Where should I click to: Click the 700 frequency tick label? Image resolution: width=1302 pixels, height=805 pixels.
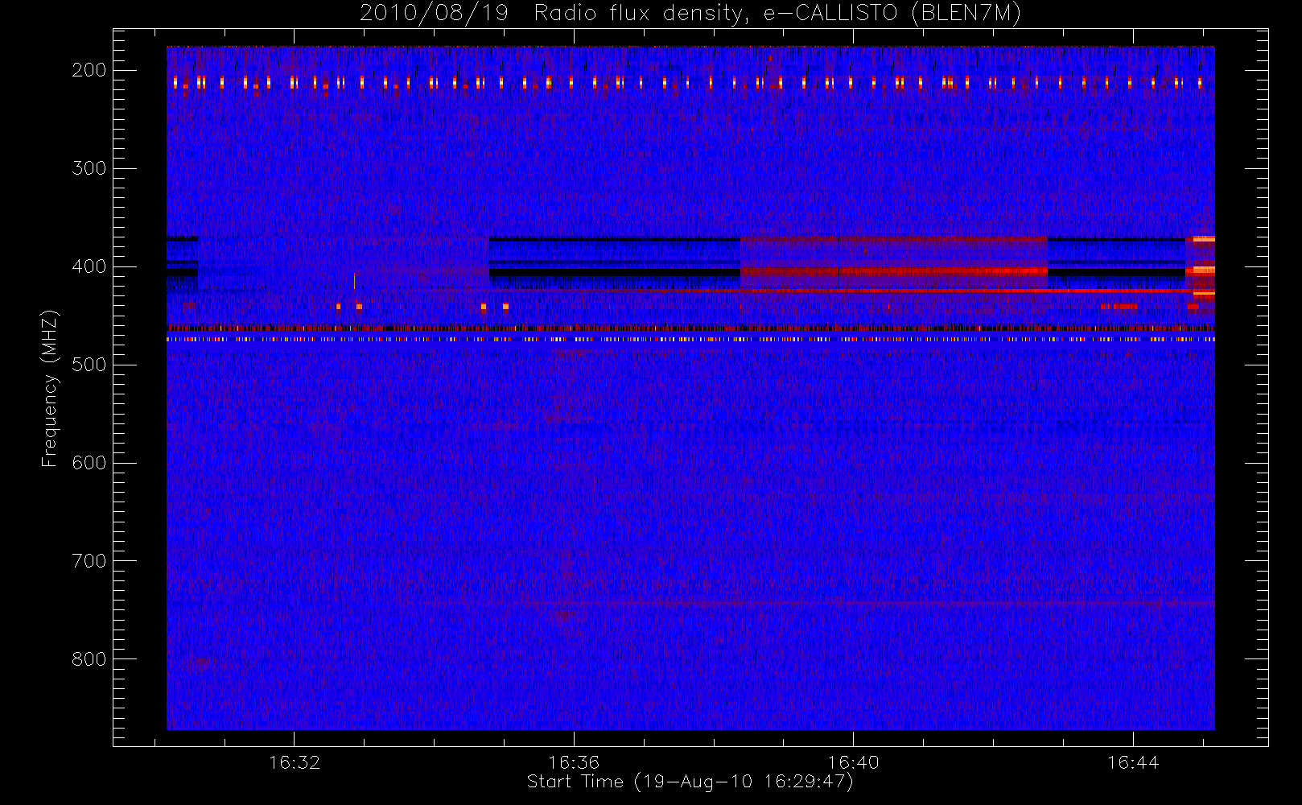(x=89, y=561)
